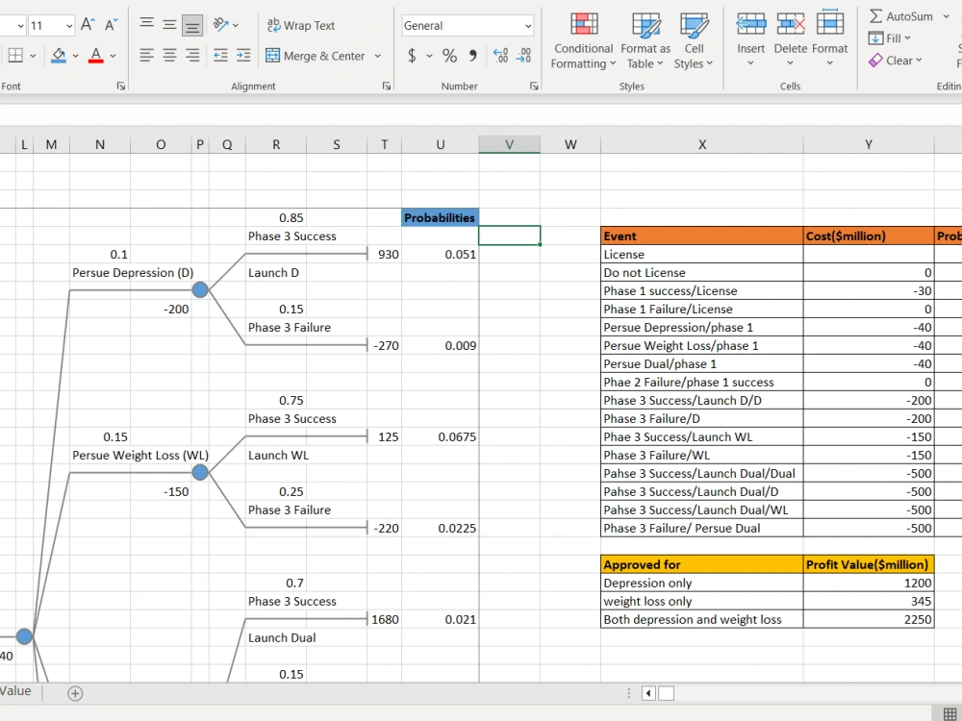962x721 pixels.
Task: Click the Increase Decimal icon
Action: click(x=501, y=56)
